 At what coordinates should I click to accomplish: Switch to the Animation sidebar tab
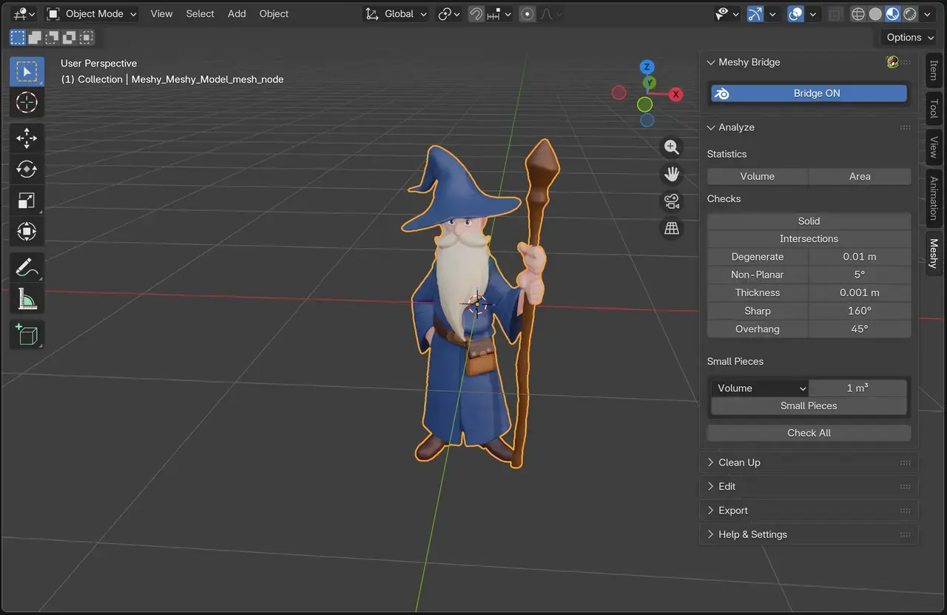(x=934, y=198)
